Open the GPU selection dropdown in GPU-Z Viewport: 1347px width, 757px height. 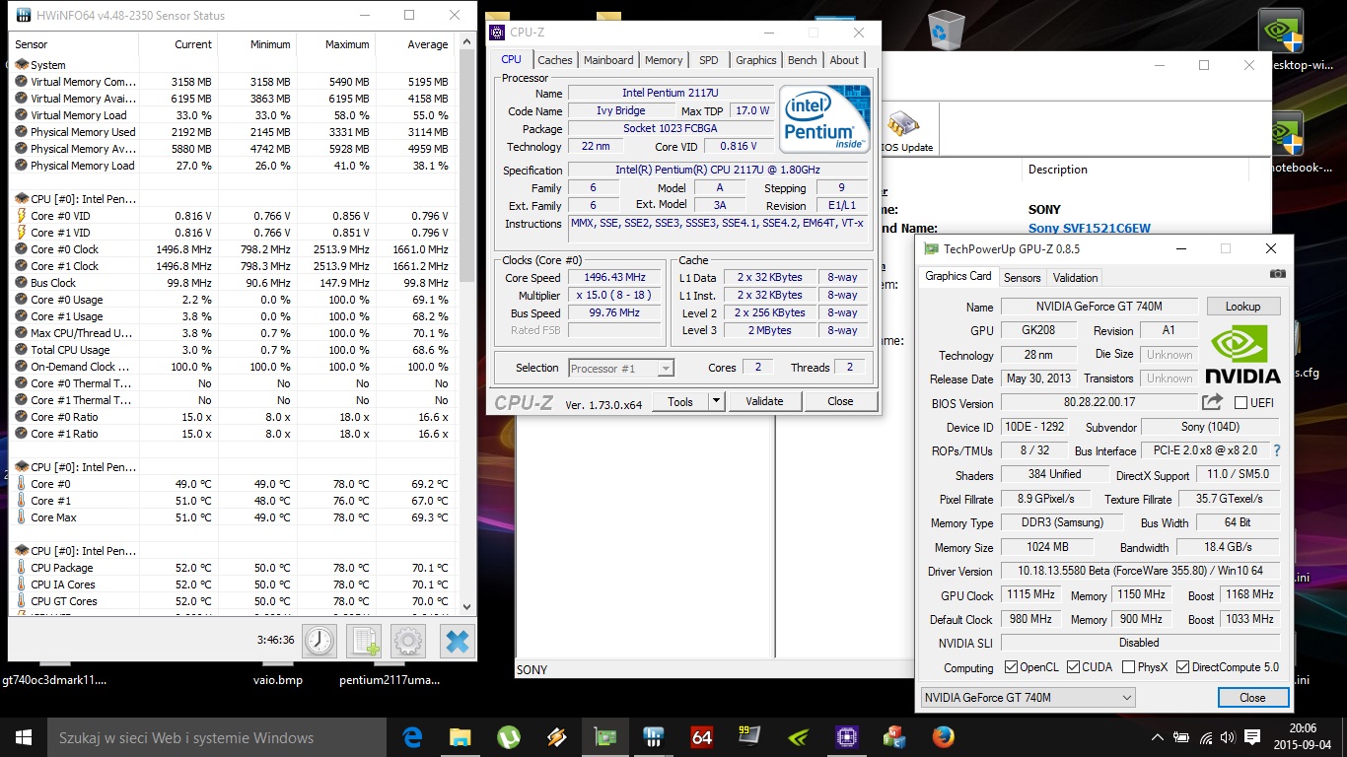(x=1028, y=697)
